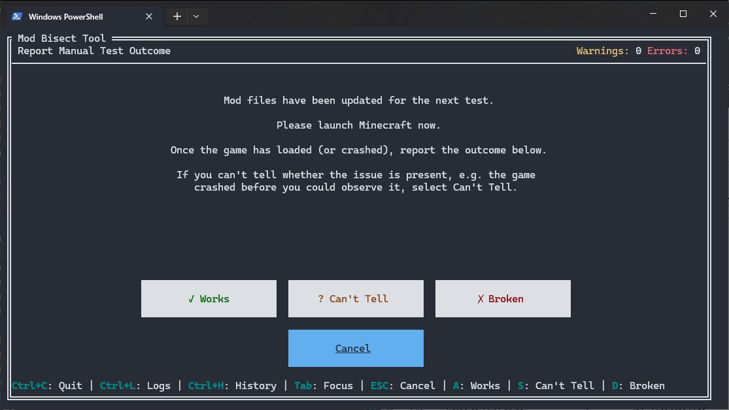Viewport: 729px width, 410px height.
Task: Click the Ctrl+C: Quit hint
Action: tap(47, 385)
